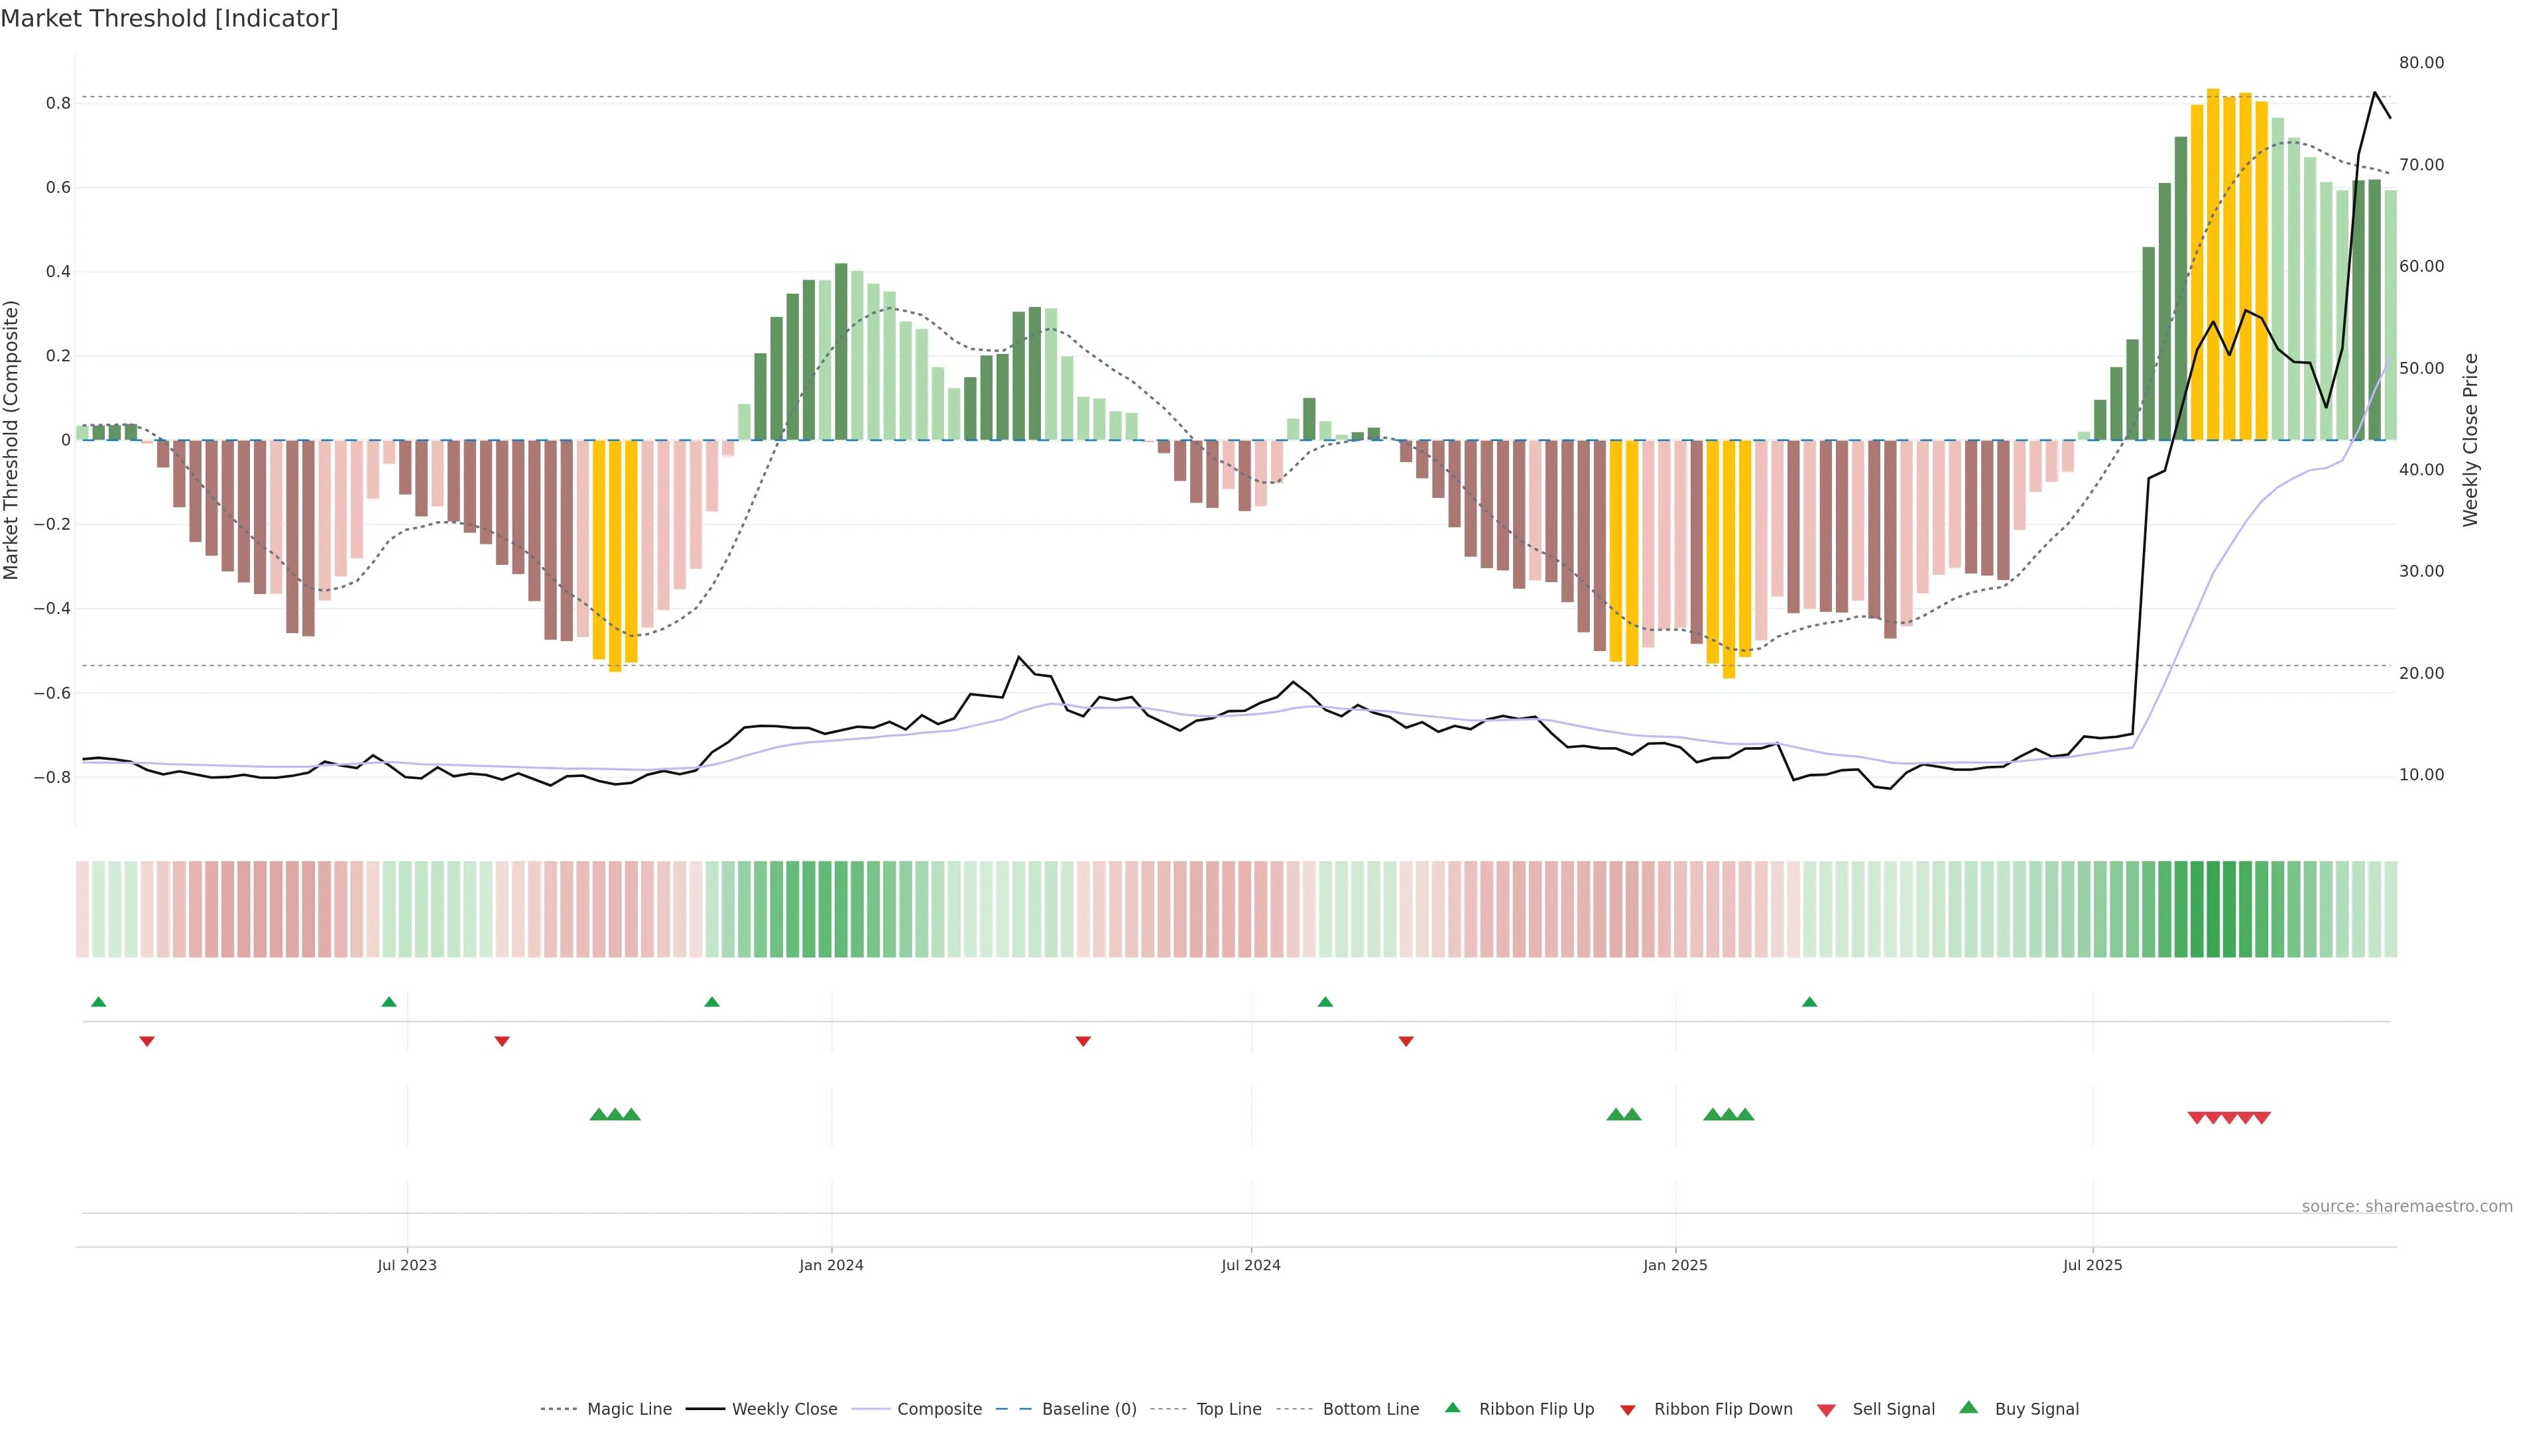Click the source: sharemaestro.com text
2546x1432 pixels.
click(2407, 1207)
